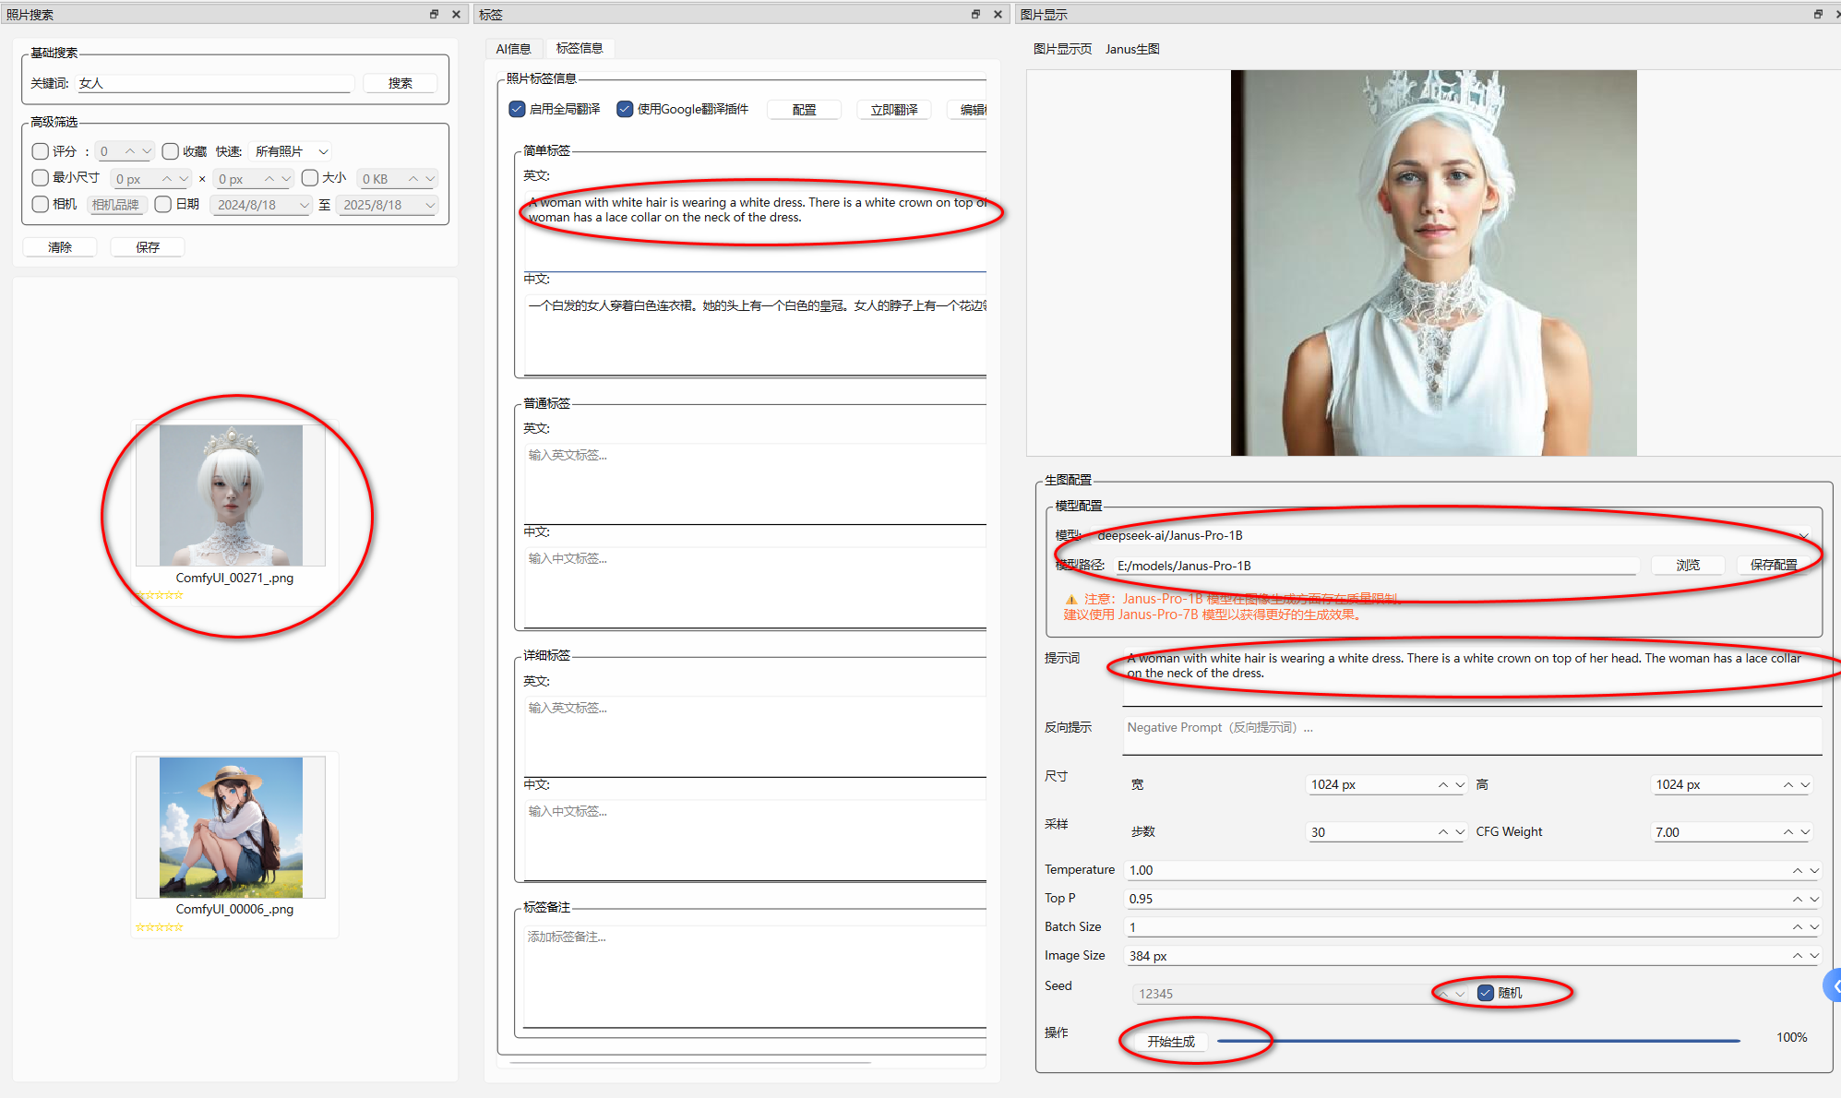This screenshot has width=1841, height=1098.
Task: Switch to the AI信息 tab
Action: 513,48
